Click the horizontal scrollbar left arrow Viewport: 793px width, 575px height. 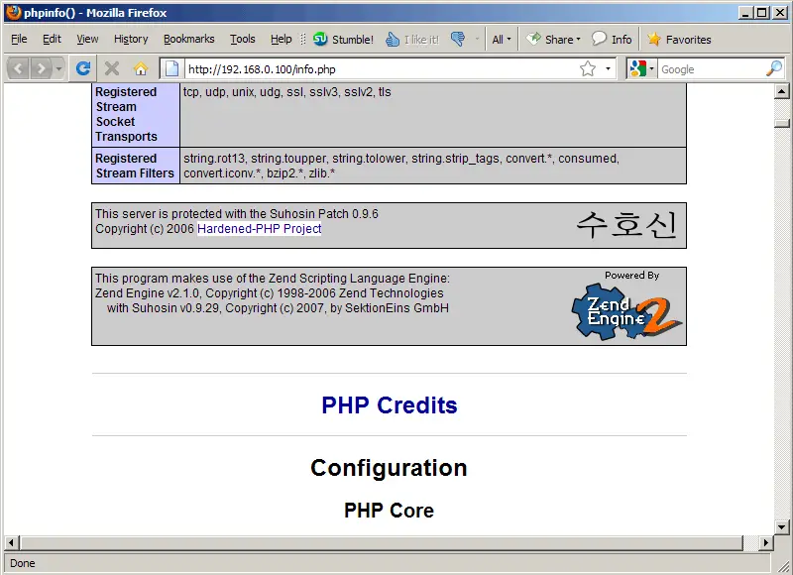pos(12,542)
